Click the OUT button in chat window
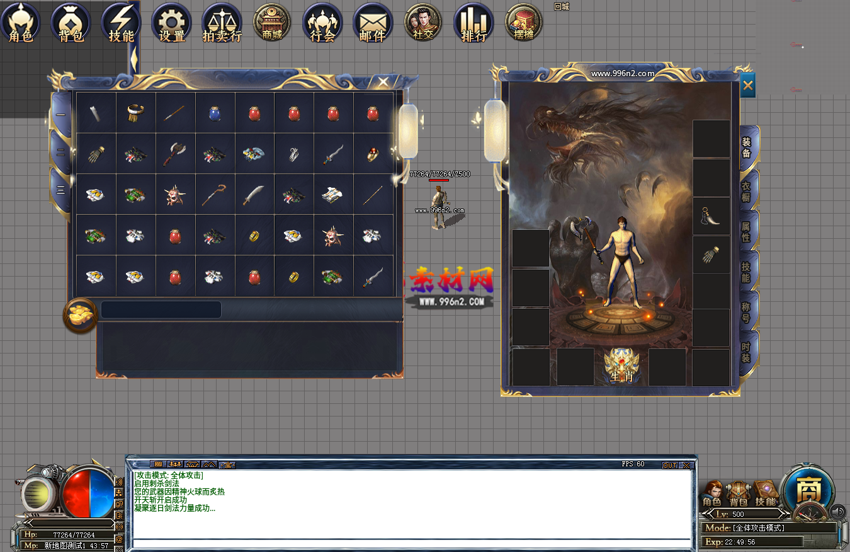 coord(670,465)
